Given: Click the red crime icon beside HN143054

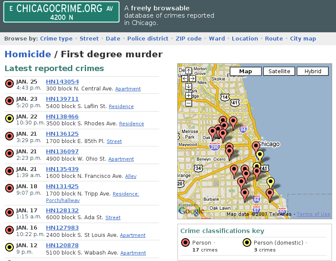Looking at the screenshot, I should (9, 84).
